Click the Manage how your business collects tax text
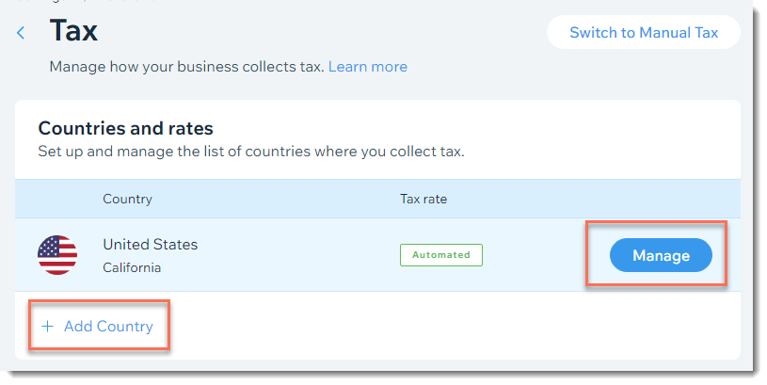 (x=187, y=67)
